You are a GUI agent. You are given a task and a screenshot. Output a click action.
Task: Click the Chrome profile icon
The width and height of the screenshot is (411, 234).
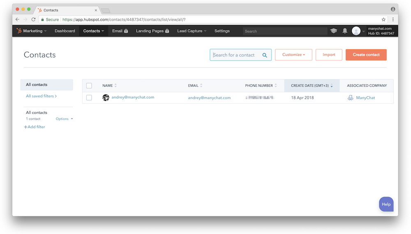pos(393,9)
